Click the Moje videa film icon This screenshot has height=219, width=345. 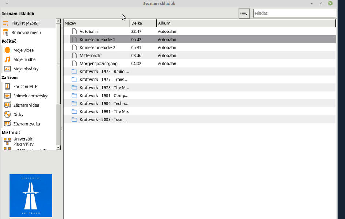tap(7, 50)
